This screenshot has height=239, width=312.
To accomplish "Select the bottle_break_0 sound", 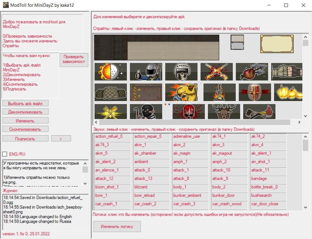I will pos(268,187).
